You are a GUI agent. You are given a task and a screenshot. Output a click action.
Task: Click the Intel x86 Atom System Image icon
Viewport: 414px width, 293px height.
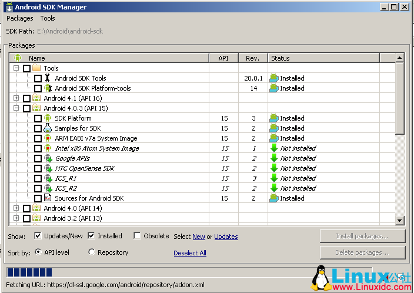point(48,148)
